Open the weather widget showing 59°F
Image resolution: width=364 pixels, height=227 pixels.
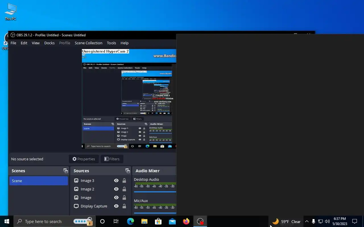point(286,221)
